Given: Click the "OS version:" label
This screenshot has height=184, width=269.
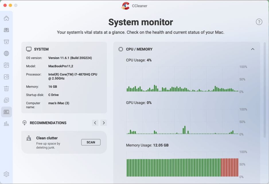Looking at the screenshot, I should coord(34,58).
